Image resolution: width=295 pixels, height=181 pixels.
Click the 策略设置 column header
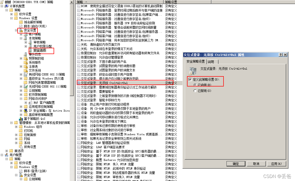click(187, 2)
